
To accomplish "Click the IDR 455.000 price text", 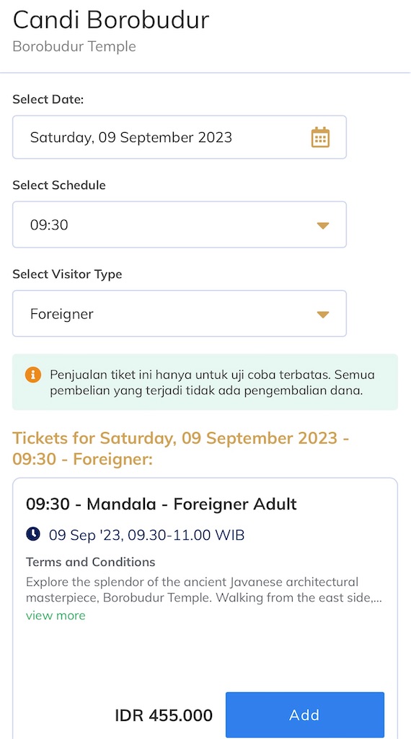I will pos(164,715).
